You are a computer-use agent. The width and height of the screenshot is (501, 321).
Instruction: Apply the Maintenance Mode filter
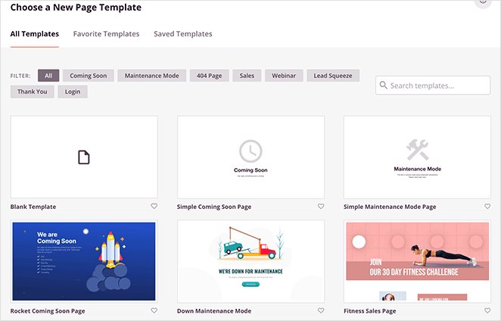(x=151, y=76)
